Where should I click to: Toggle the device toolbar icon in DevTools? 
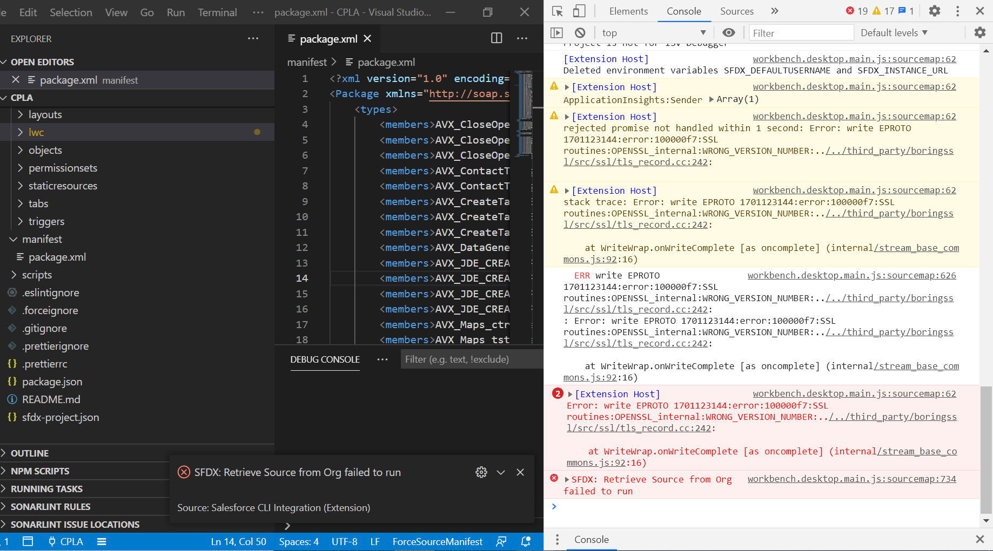[x=579, y=11]
